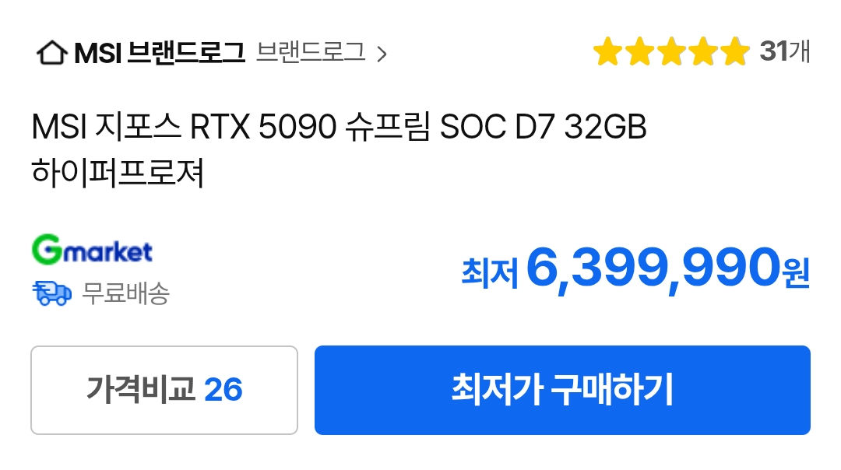
Task: Click the second yellow rating star
Action: click(640, 52)
